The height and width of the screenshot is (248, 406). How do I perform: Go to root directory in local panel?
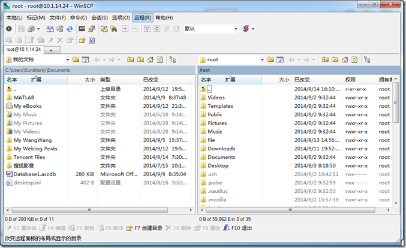(x=140, y=60)
